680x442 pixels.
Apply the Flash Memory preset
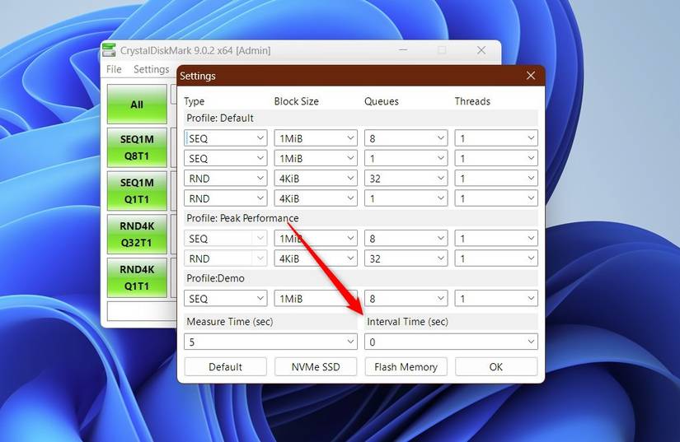coord(406,366)
